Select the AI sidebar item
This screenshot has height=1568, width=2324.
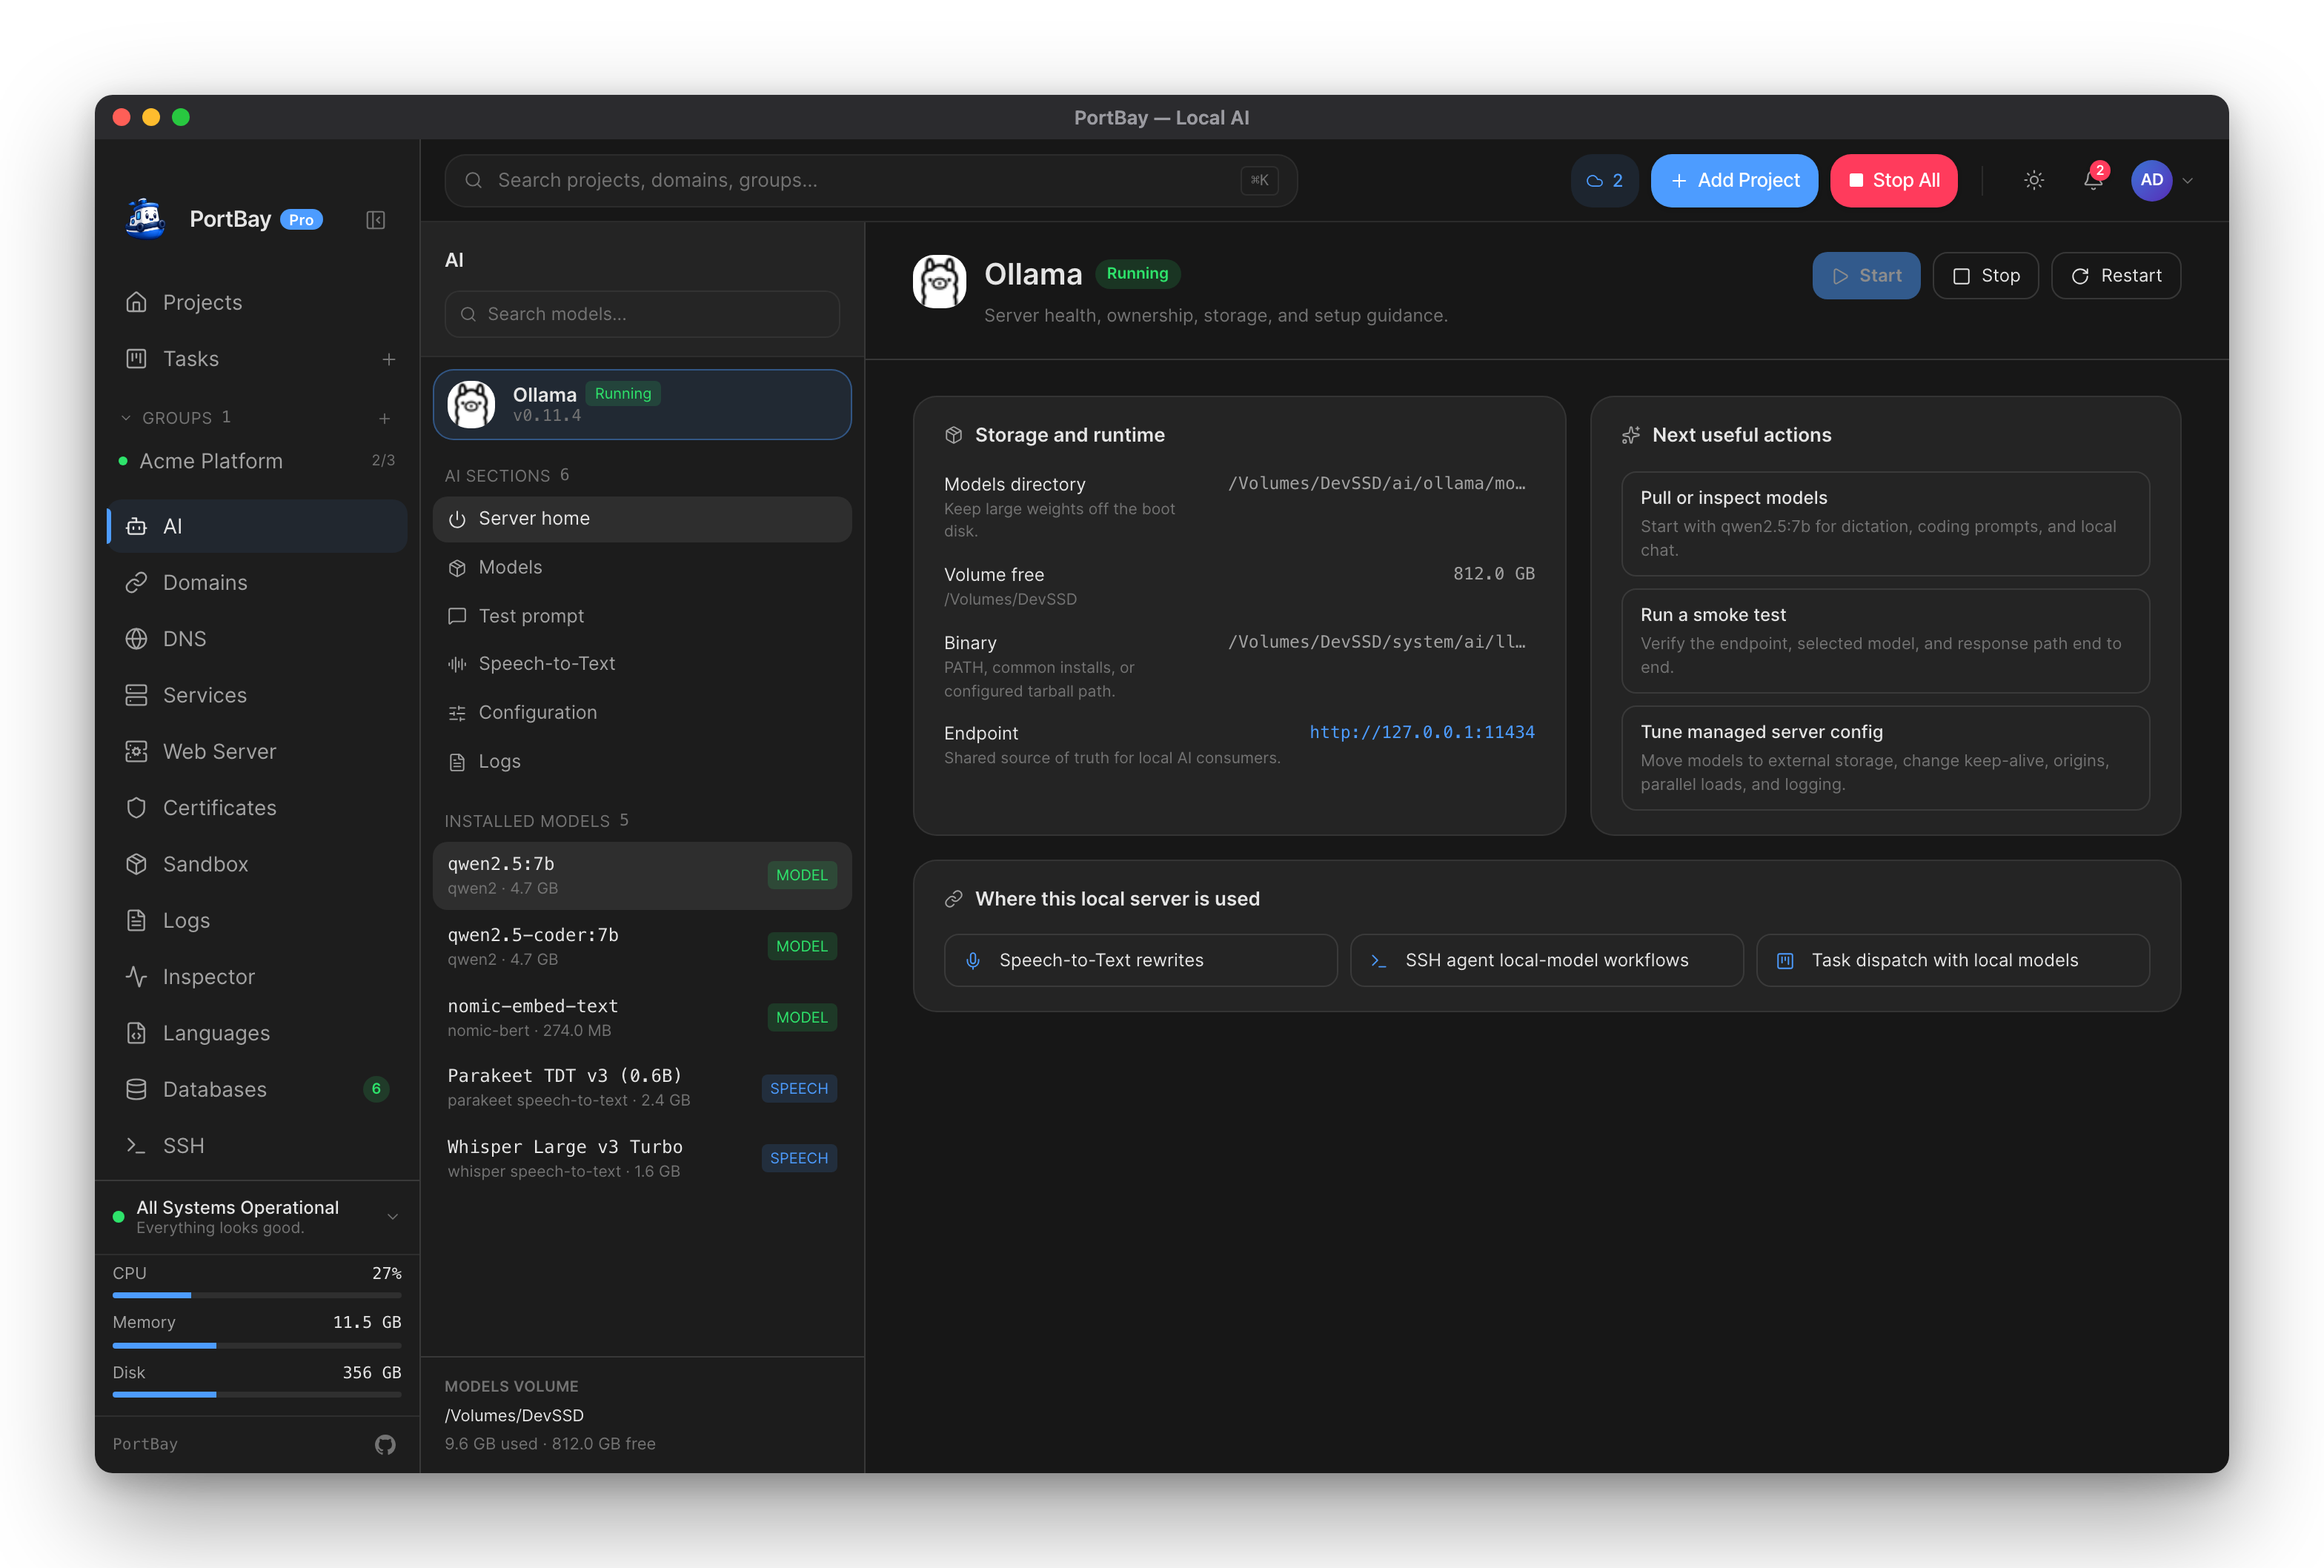(257, 526)
